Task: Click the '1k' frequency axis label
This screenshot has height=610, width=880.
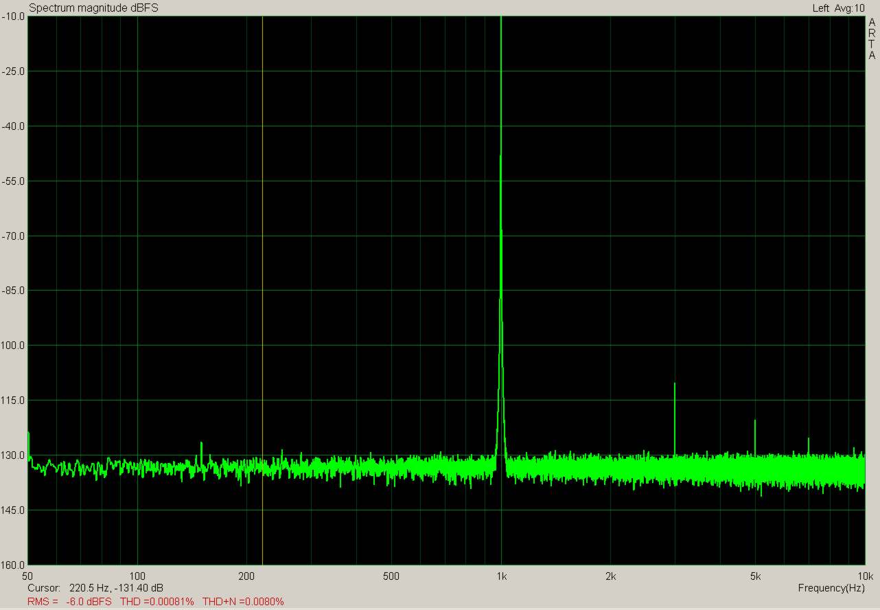Action: (x=502, y=576)
